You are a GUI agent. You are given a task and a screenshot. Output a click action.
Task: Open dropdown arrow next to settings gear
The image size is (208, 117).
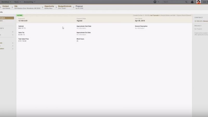coord(159,2)
